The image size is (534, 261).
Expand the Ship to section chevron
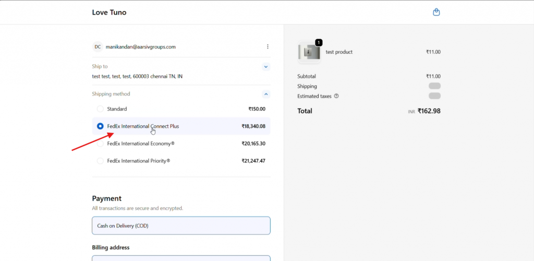(266, 67)
